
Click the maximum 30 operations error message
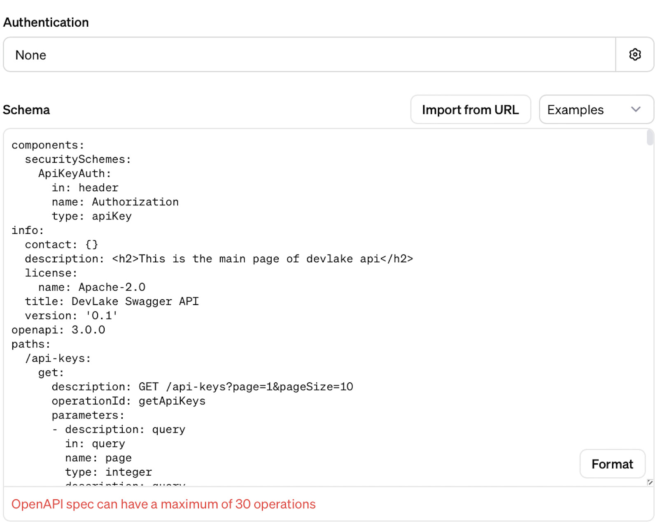[164, 504]
